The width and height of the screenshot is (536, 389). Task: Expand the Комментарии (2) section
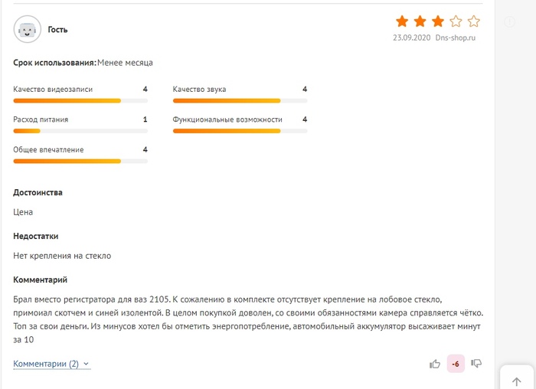pos(51,364)
